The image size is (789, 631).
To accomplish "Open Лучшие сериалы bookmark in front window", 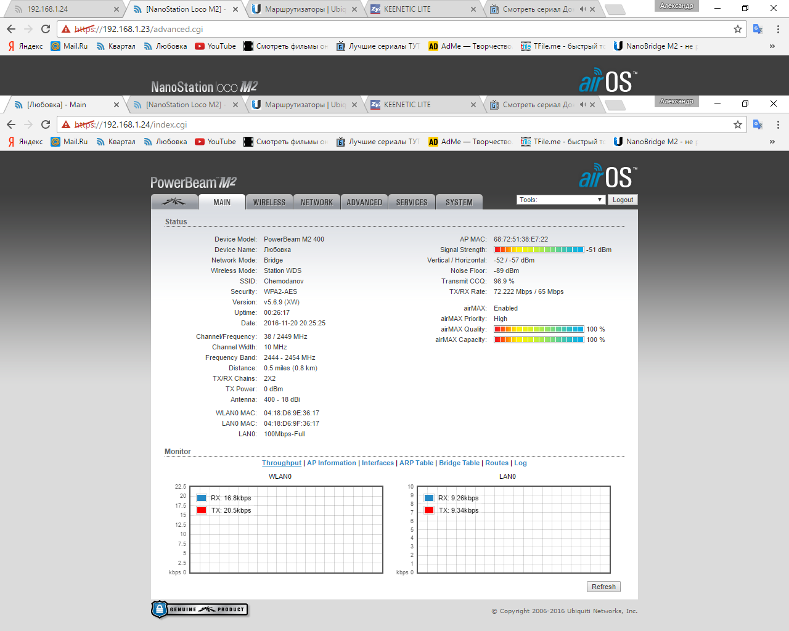I will pyautogui.click(x=378, y=142).
